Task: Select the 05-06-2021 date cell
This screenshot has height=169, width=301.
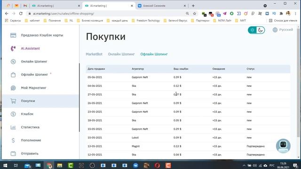Action: [x=95, y=77]
